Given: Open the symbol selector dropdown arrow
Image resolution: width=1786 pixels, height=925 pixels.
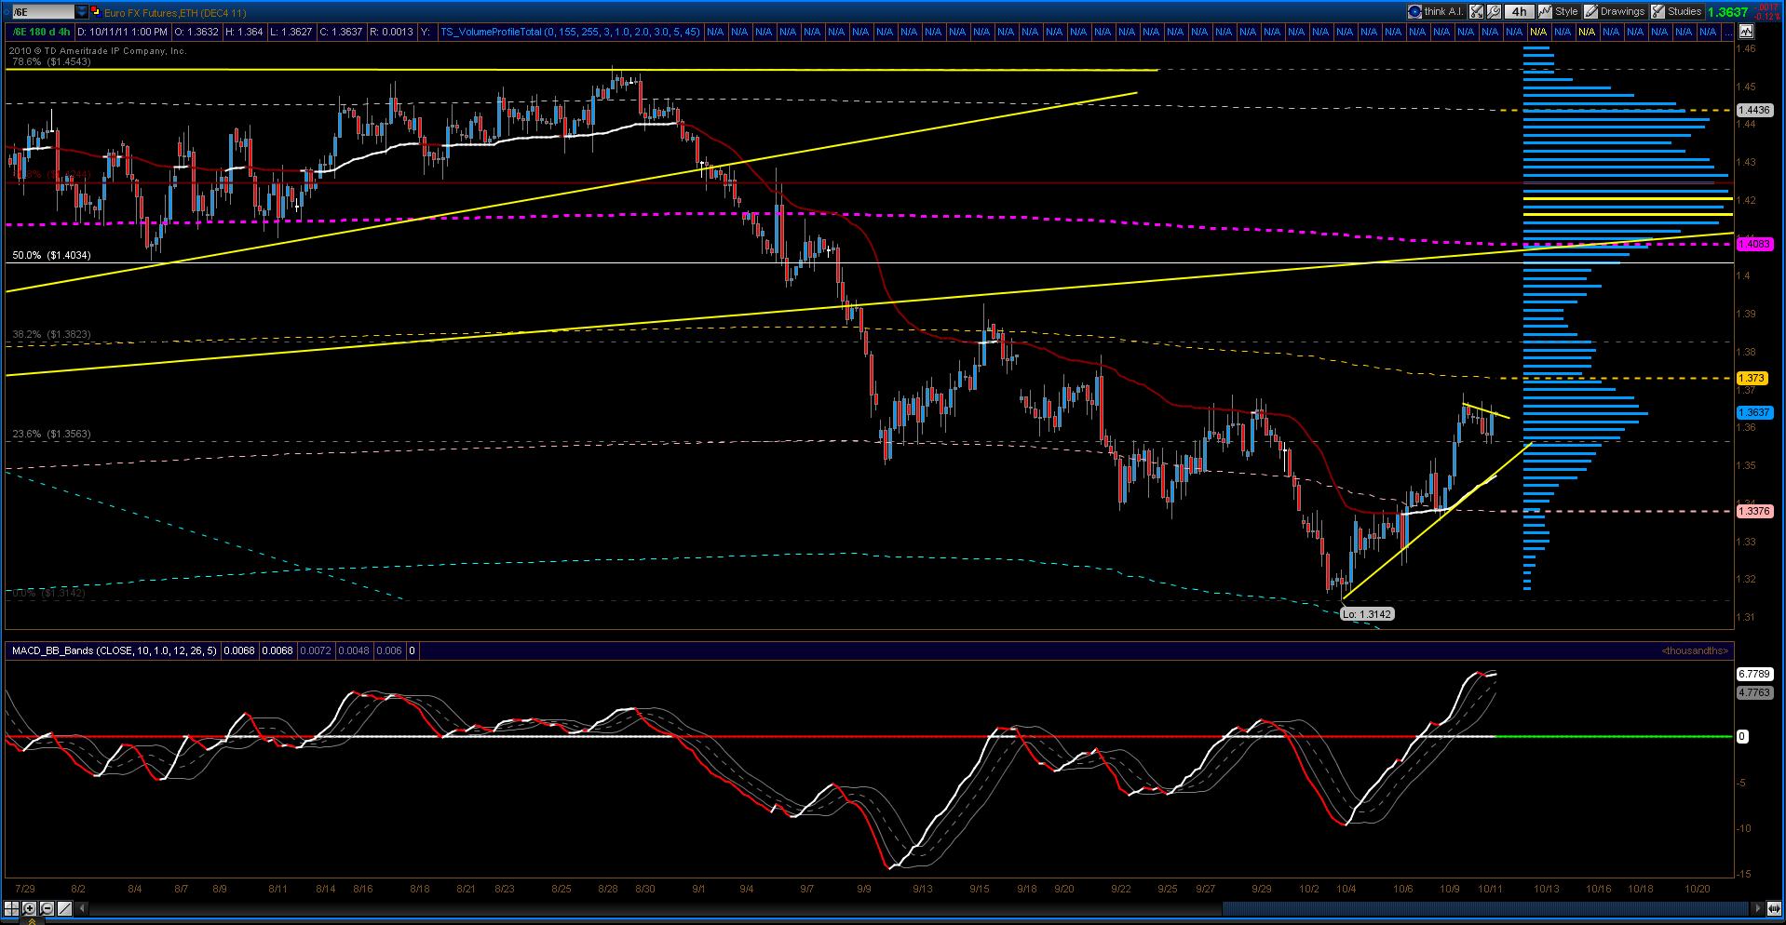Looking at the screenshot, I should click(81, 11).
